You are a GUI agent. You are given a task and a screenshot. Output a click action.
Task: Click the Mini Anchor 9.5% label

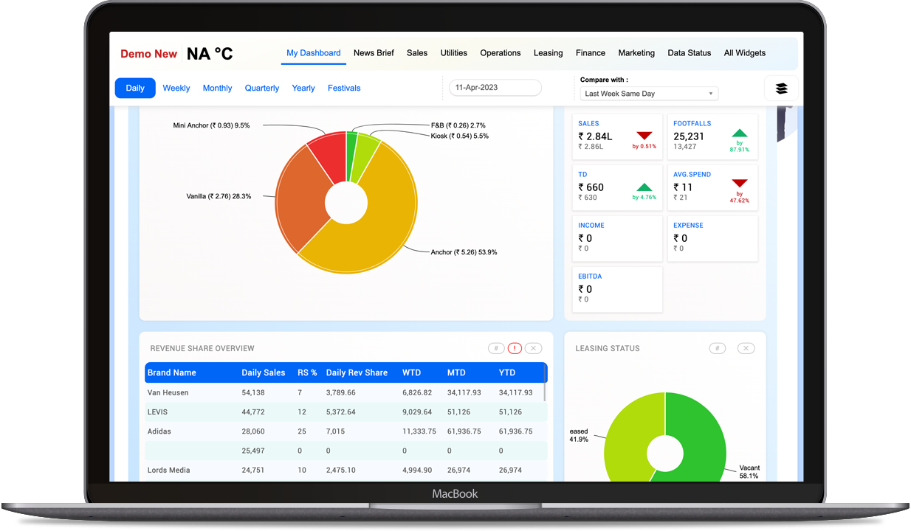[211, 125]
